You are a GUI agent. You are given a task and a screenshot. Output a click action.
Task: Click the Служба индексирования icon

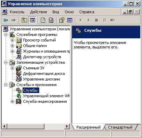coord(19,101)
